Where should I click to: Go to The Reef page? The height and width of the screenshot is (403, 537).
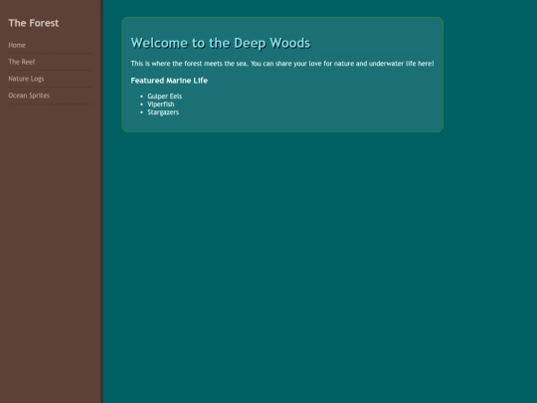pyautogui.click(x=22, y=62)
